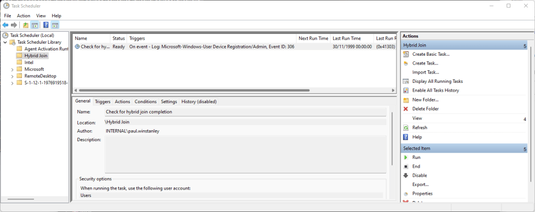Viewport: 535px width, 212px height.
Task: Click the Disable down-arrow icon
Action: pos(406,176)
